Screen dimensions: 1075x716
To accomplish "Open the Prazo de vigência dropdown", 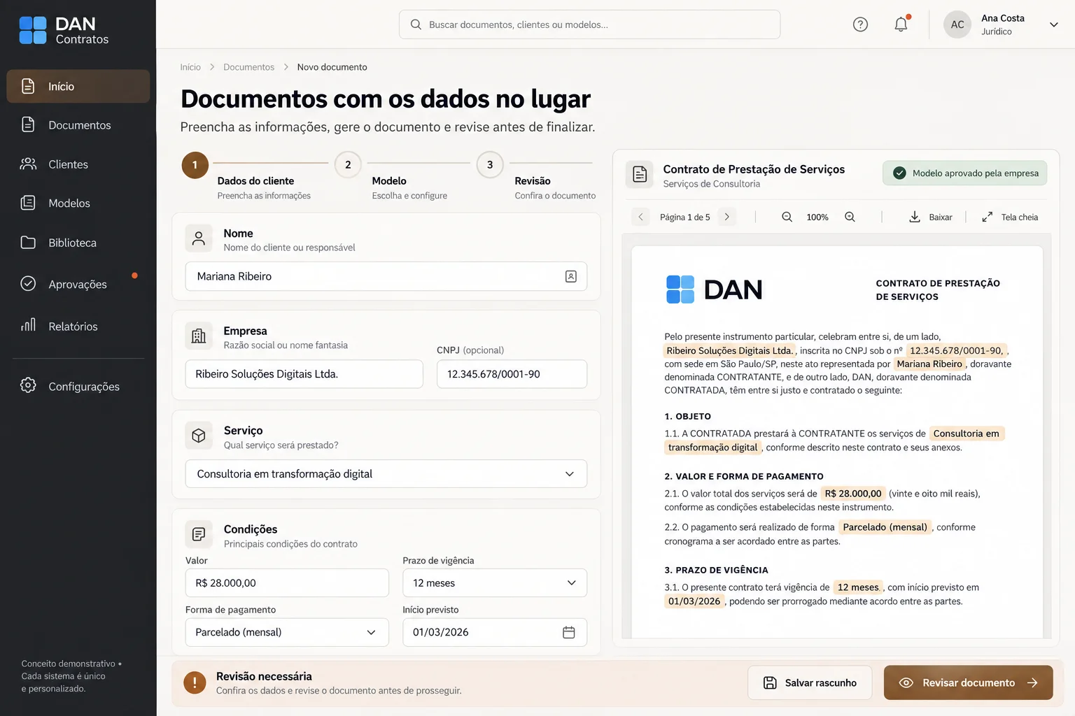I will pos(495,583).
